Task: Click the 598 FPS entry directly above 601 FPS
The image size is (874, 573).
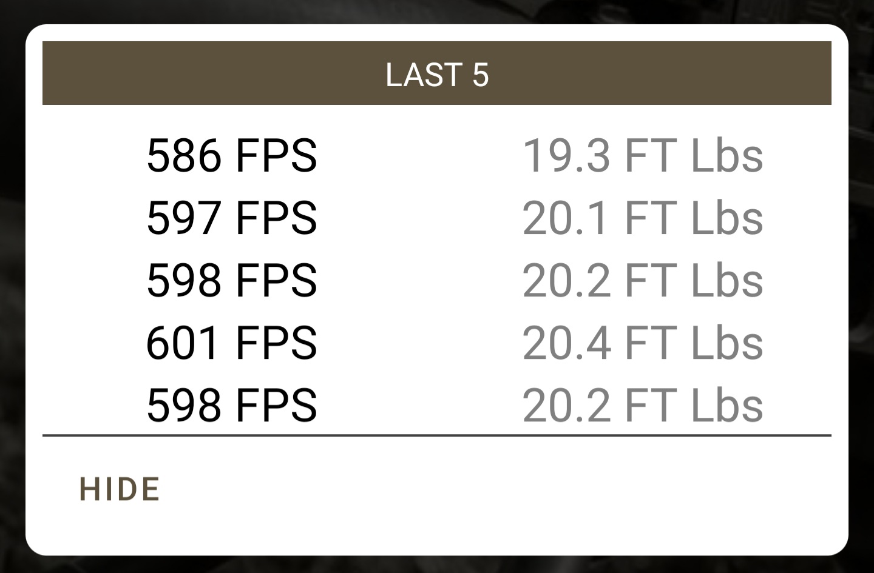Action: pos(232,281)
